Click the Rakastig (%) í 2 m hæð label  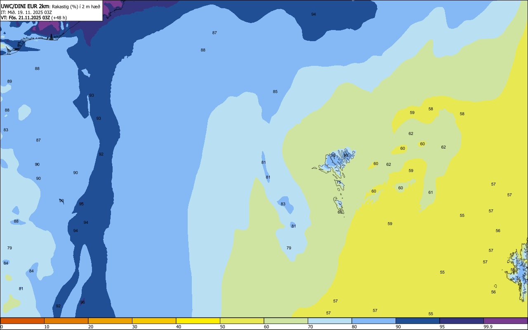(x=76, y=6)
